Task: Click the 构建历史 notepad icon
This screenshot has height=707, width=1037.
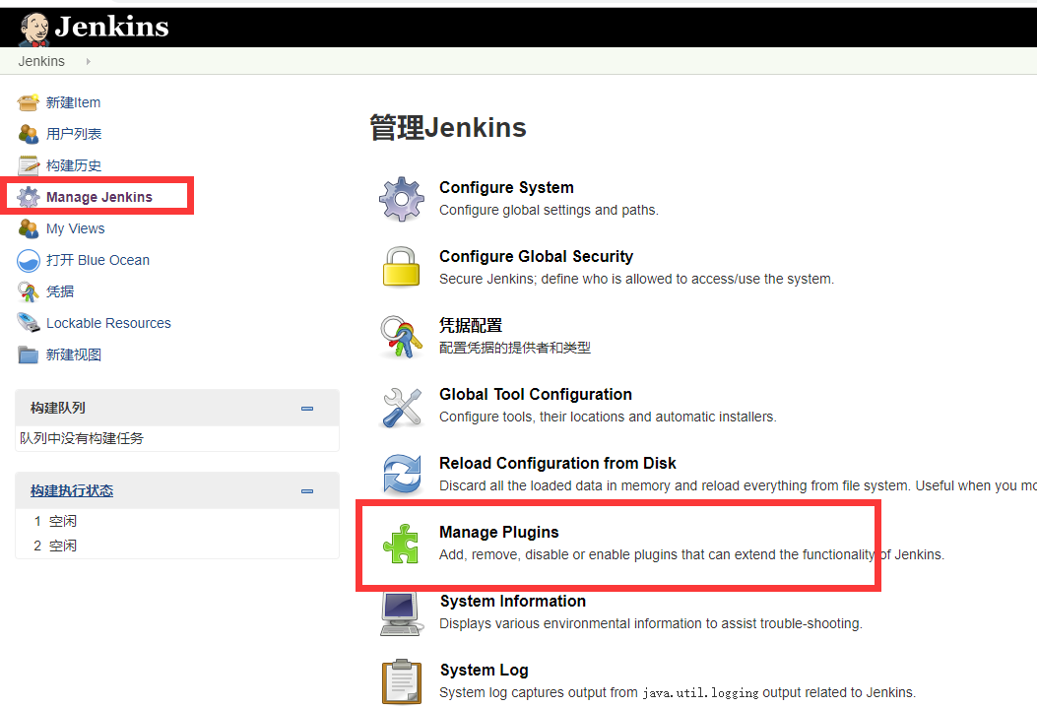Action: coord(29,165)
